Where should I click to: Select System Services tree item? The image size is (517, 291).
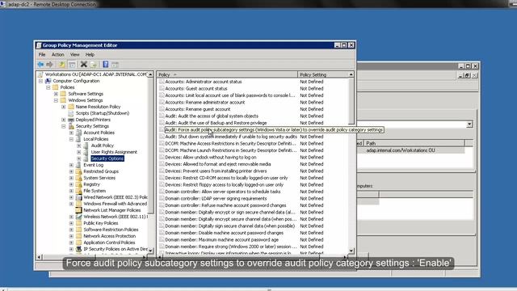99,178
